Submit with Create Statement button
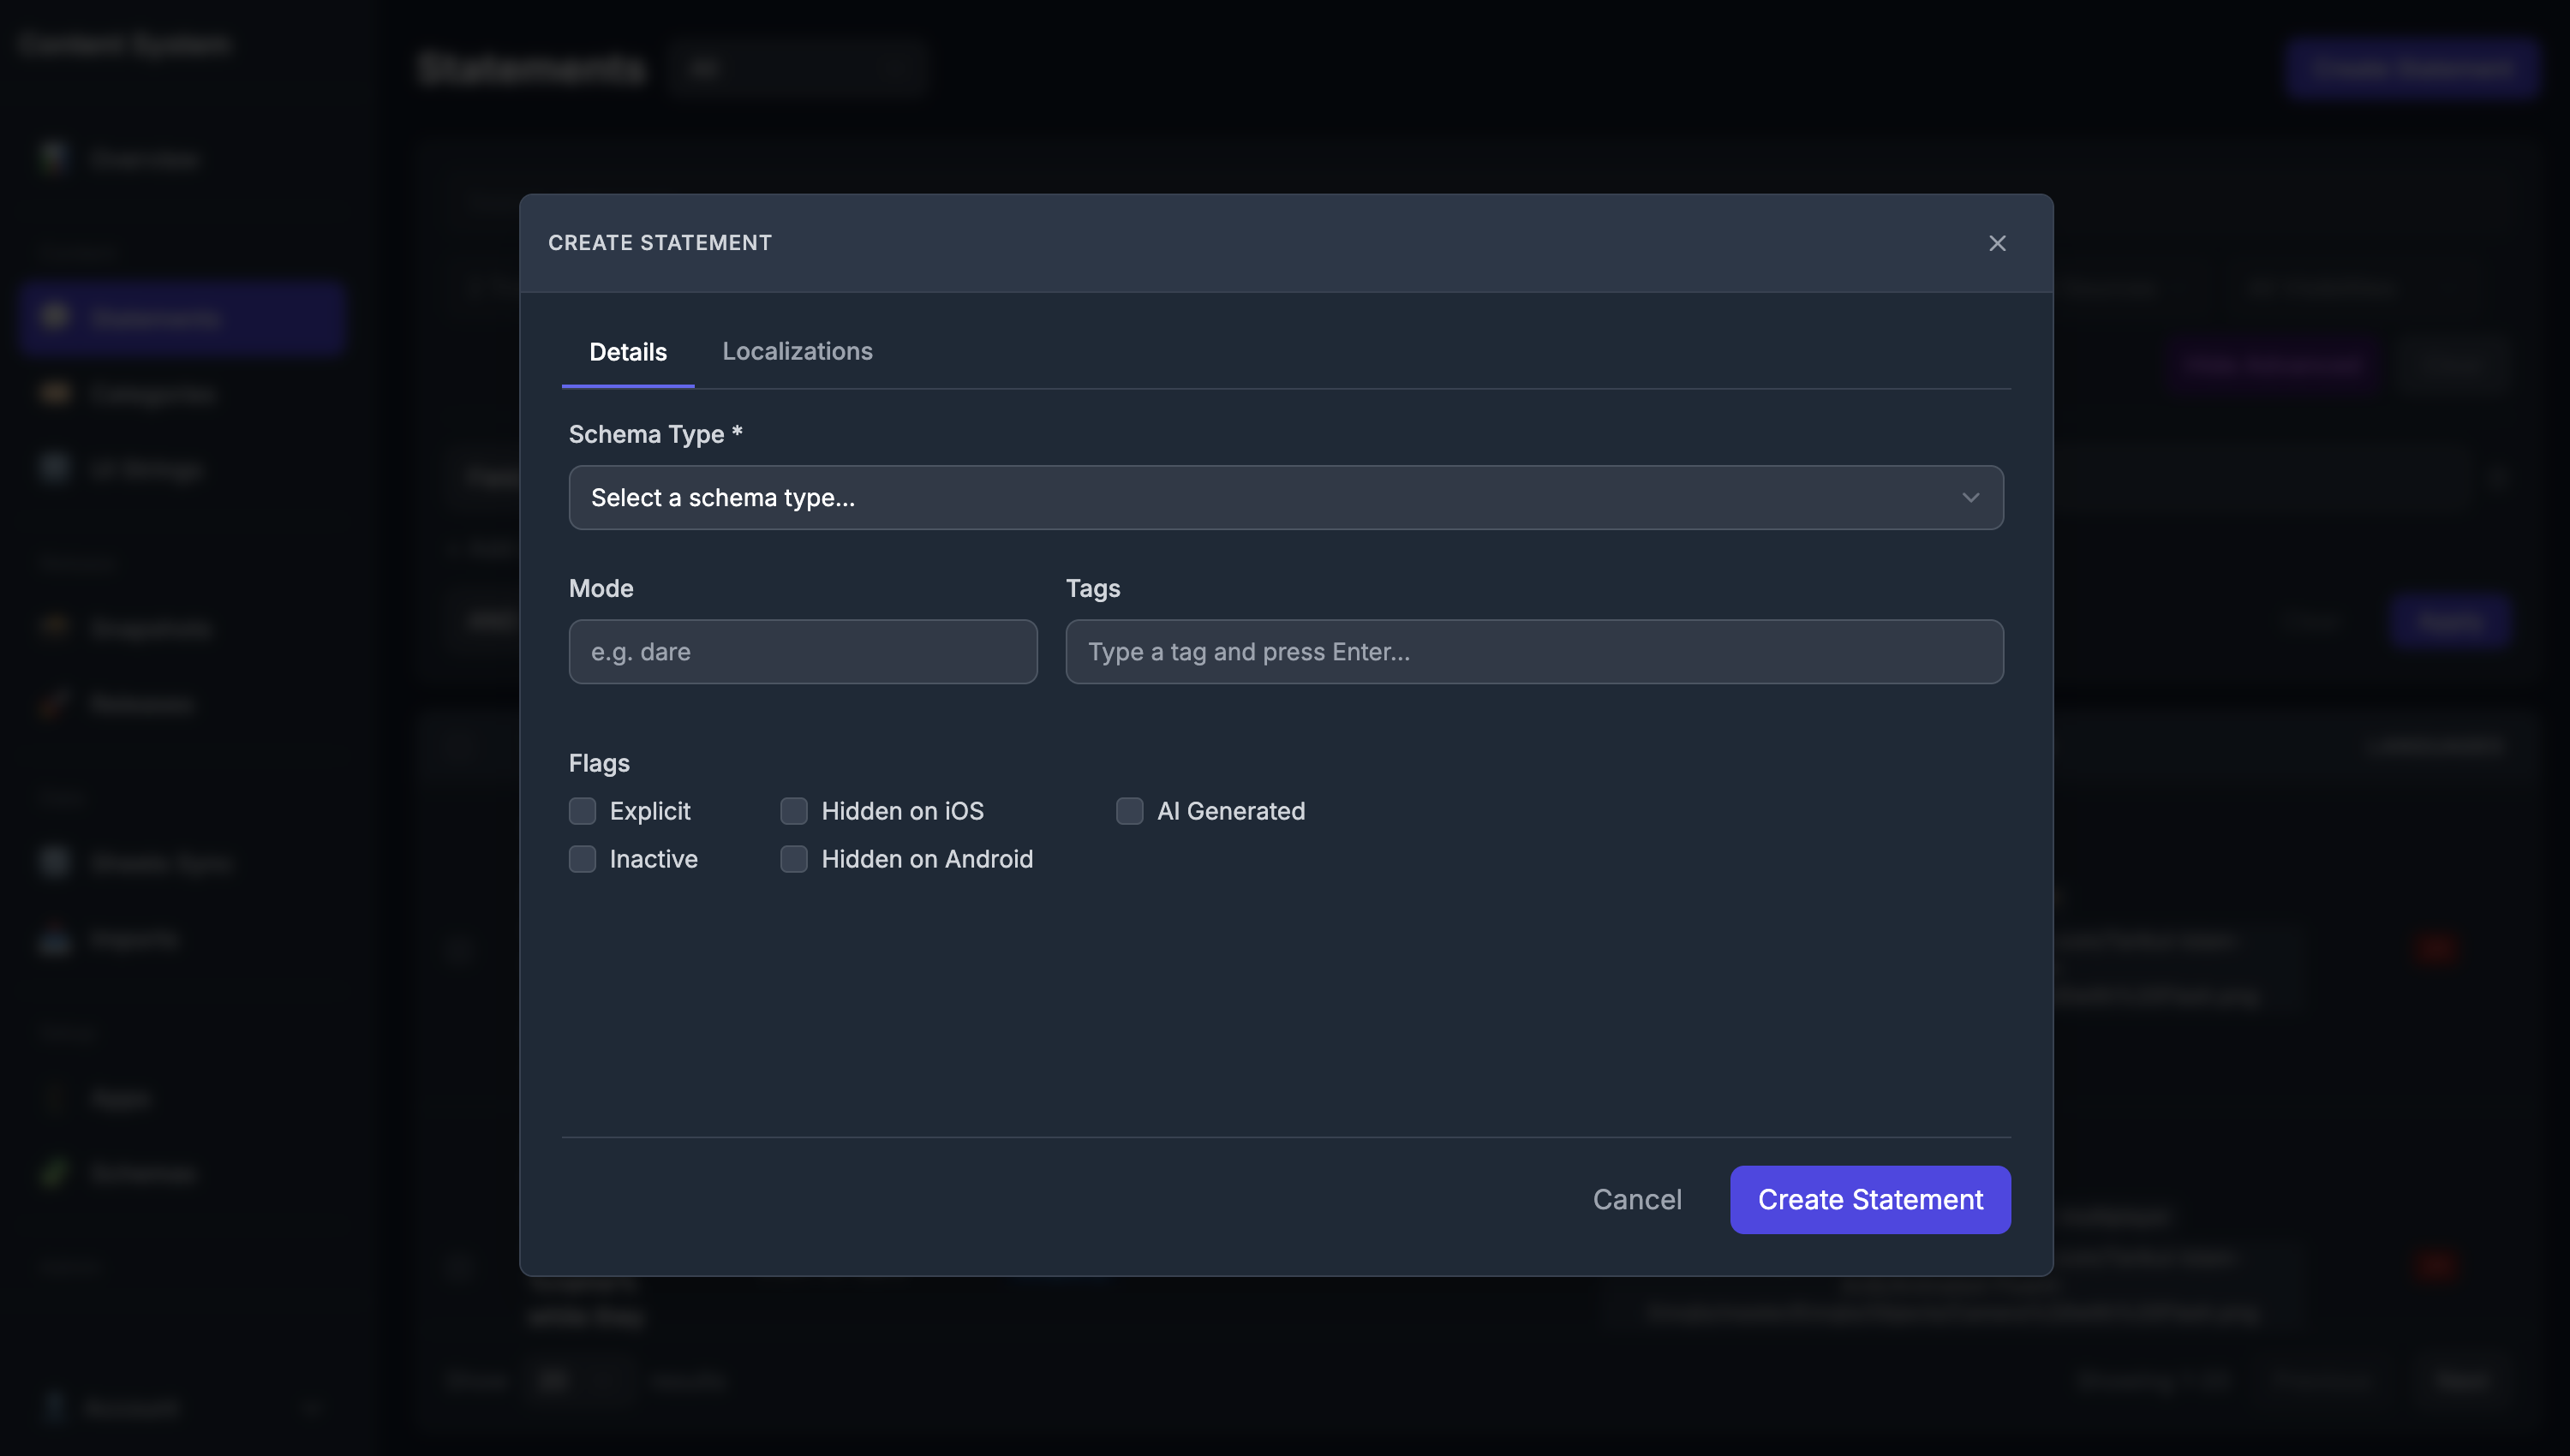 [x=1870, y=1199]
